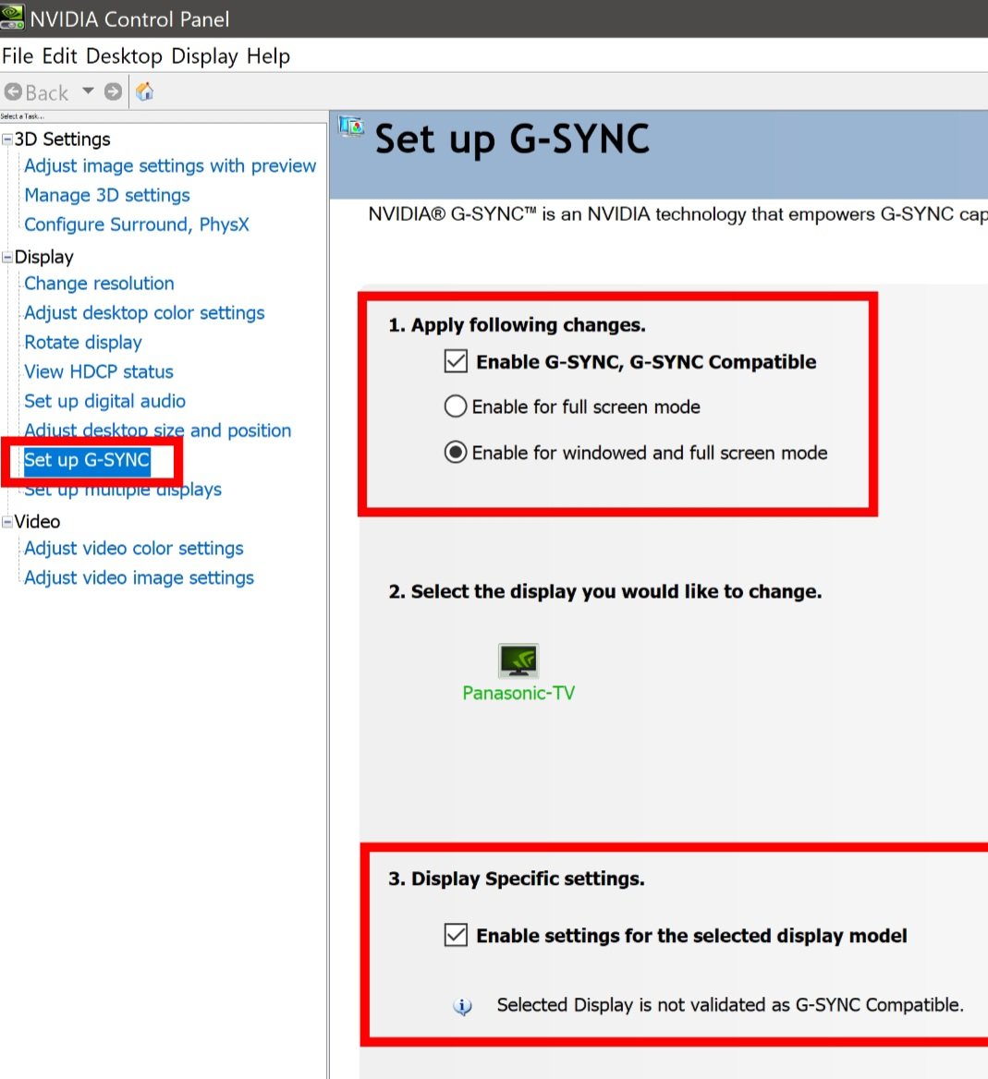Open Manage 3D settings
988x1079 pixels.
click(106, 196)
